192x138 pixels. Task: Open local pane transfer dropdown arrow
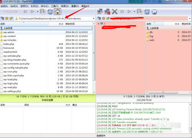tap(38, 11)
